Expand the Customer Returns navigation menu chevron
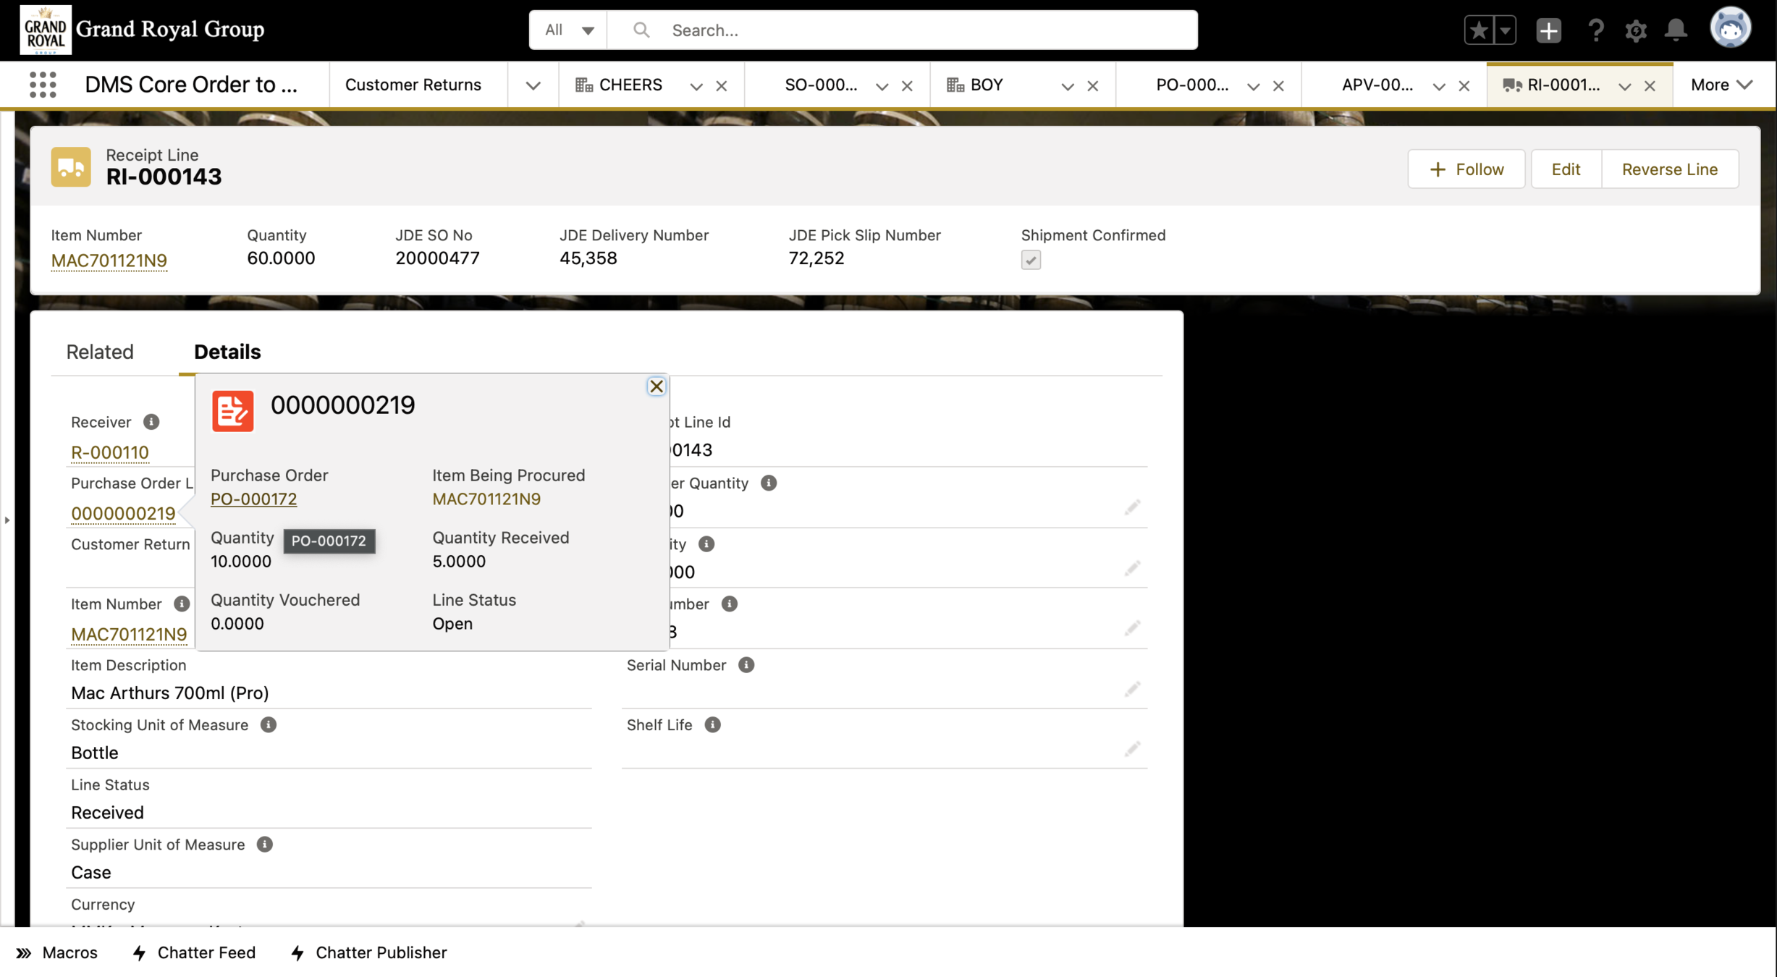Image resolution: width=1777 pixels, height=977 pixels. (x=533, y=85)
